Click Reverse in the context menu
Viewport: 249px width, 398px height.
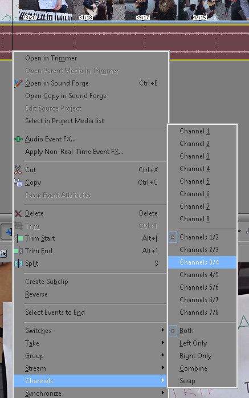point(36,294)
